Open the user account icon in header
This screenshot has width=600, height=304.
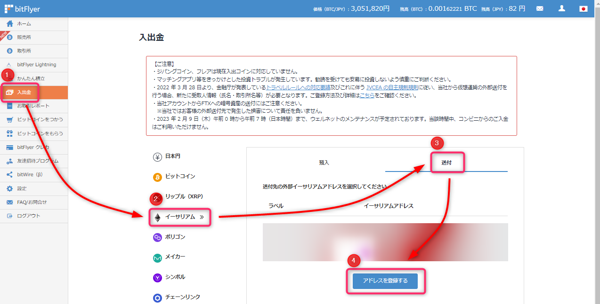coord(561,8)
